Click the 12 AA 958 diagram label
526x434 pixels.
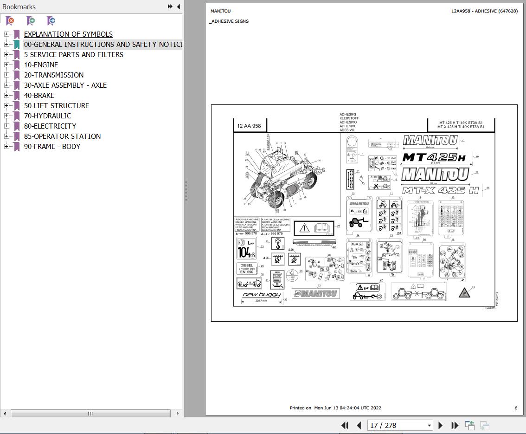pos(249,126)
